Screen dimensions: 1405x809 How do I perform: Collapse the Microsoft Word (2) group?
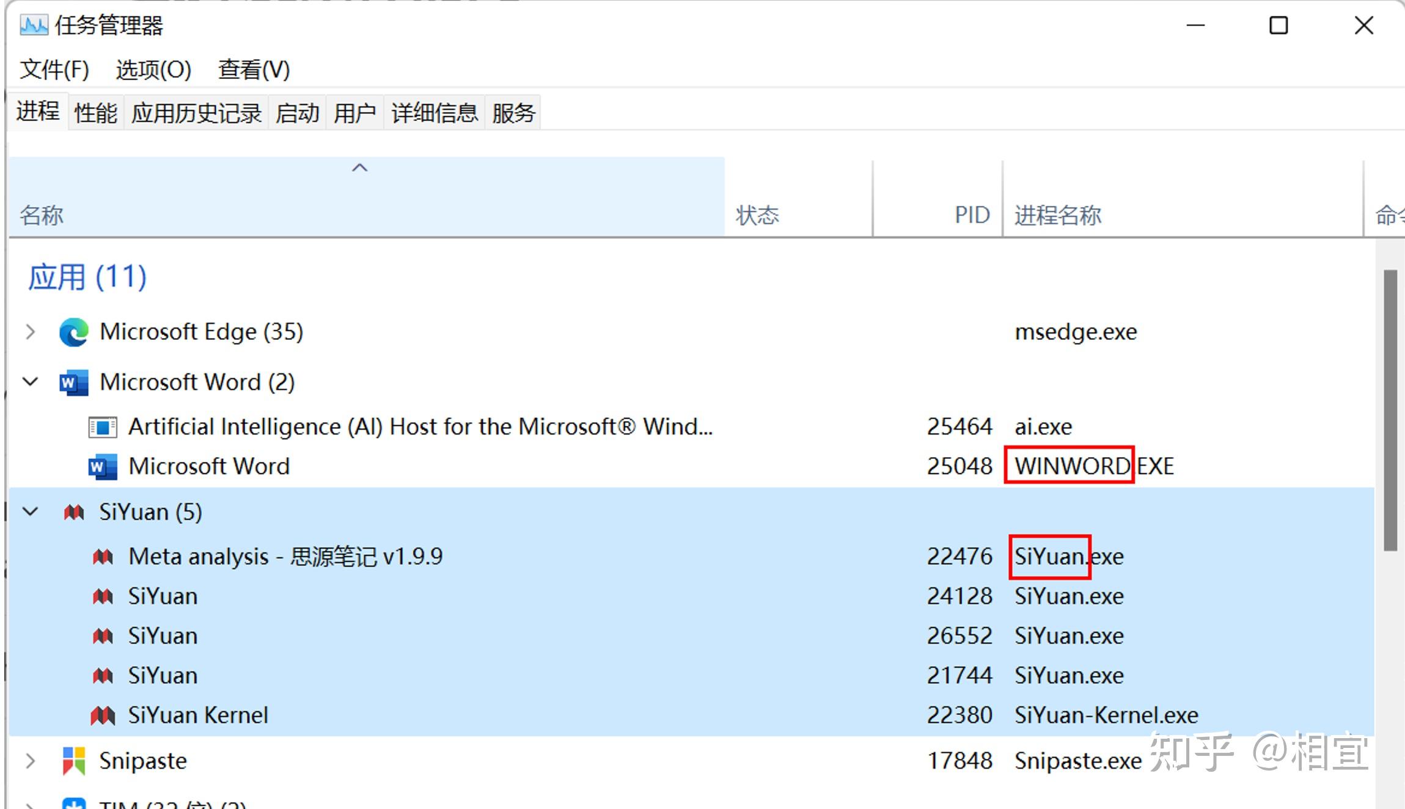click(31, 382)
